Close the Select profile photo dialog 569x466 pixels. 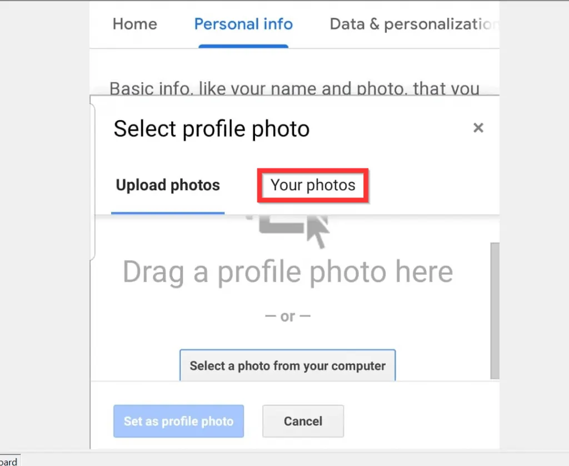click(478, 127)
